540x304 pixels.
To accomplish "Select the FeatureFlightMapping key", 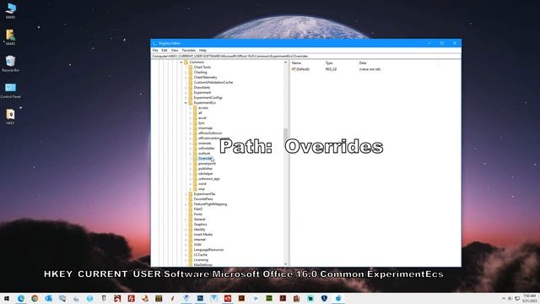I will click(210, 204).
